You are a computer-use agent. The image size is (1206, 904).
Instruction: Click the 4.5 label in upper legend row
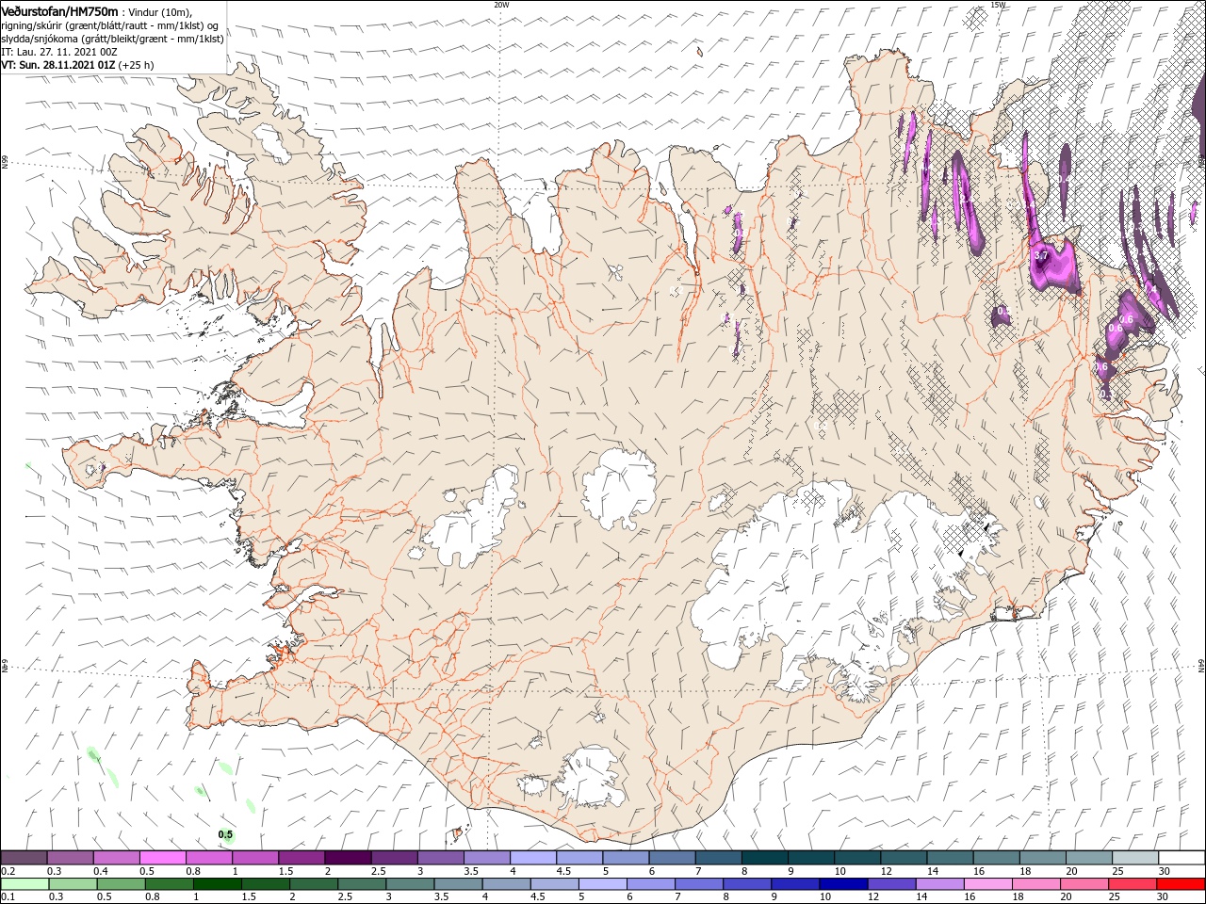tap(563, 871)
